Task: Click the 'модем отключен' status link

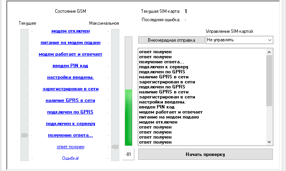Action: point(70,31)
